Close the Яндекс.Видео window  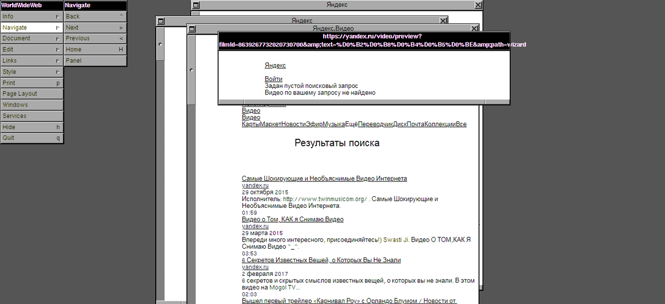click(474, 28)
